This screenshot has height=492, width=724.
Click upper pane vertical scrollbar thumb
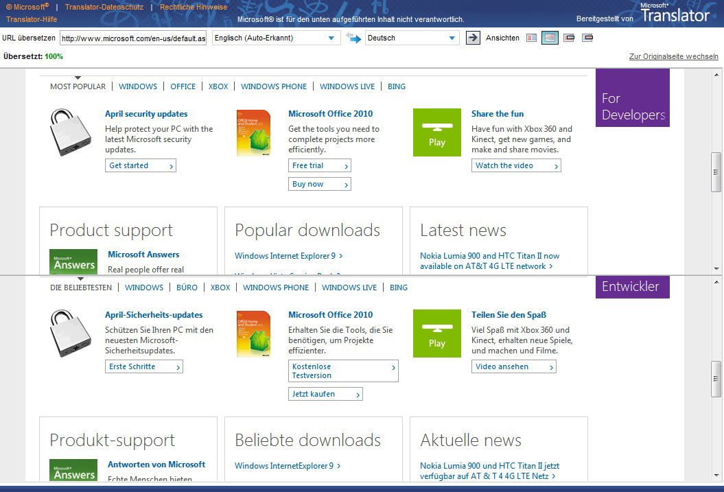716,172
